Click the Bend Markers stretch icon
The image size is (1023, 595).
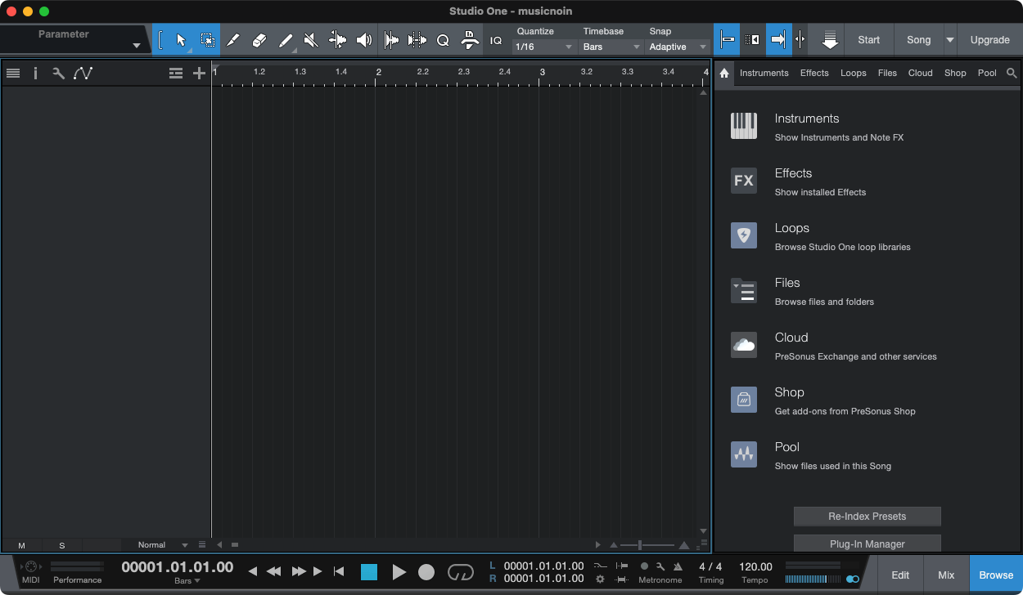(417, 40)
